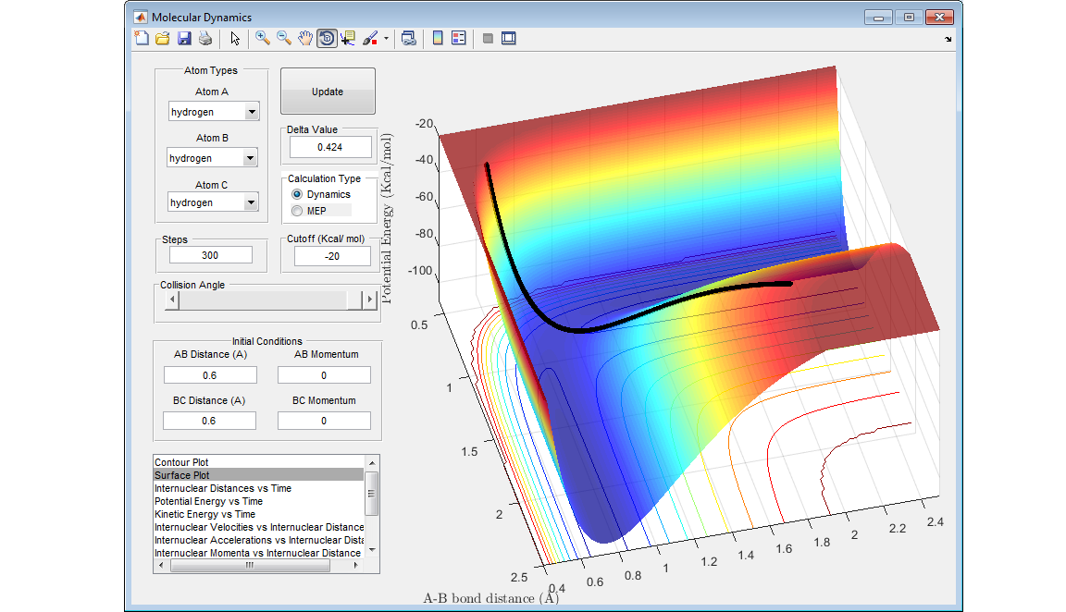Open the Atom A dropdown
This screenshot has width=1066, height=612.
pos(252,112)
